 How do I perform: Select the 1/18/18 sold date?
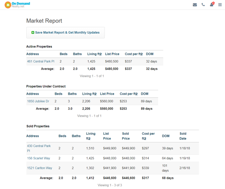(x=185, y=148)
